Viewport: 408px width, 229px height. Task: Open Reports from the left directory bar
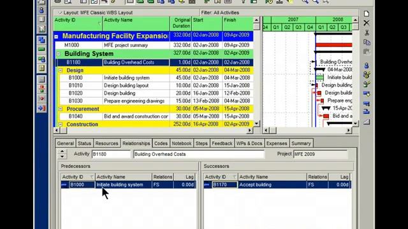pos(41,20)
